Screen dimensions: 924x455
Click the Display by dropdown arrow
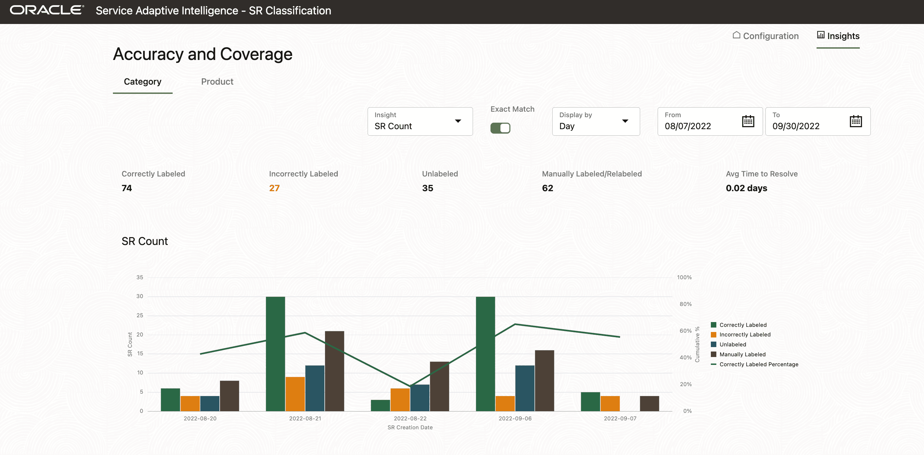[x=625, y=121]
